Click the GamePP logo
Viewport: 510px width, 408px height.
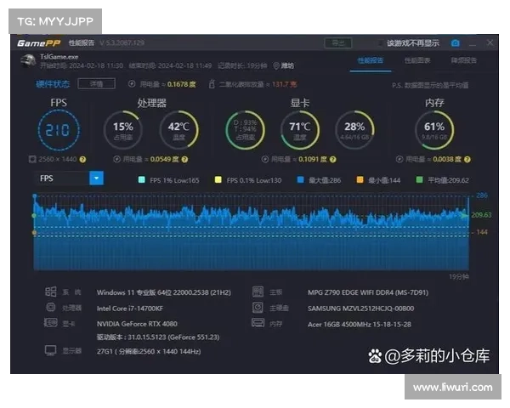click(x=39, y=43)
